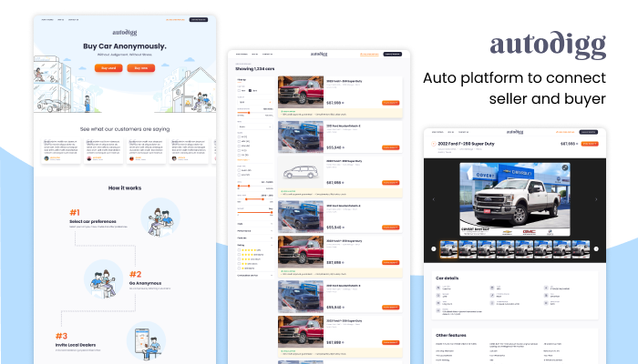The height and width of the screenshot is (364, 638).
Task: Click the illustration next to #1 Select car preferences
Action: click(160, 217)
